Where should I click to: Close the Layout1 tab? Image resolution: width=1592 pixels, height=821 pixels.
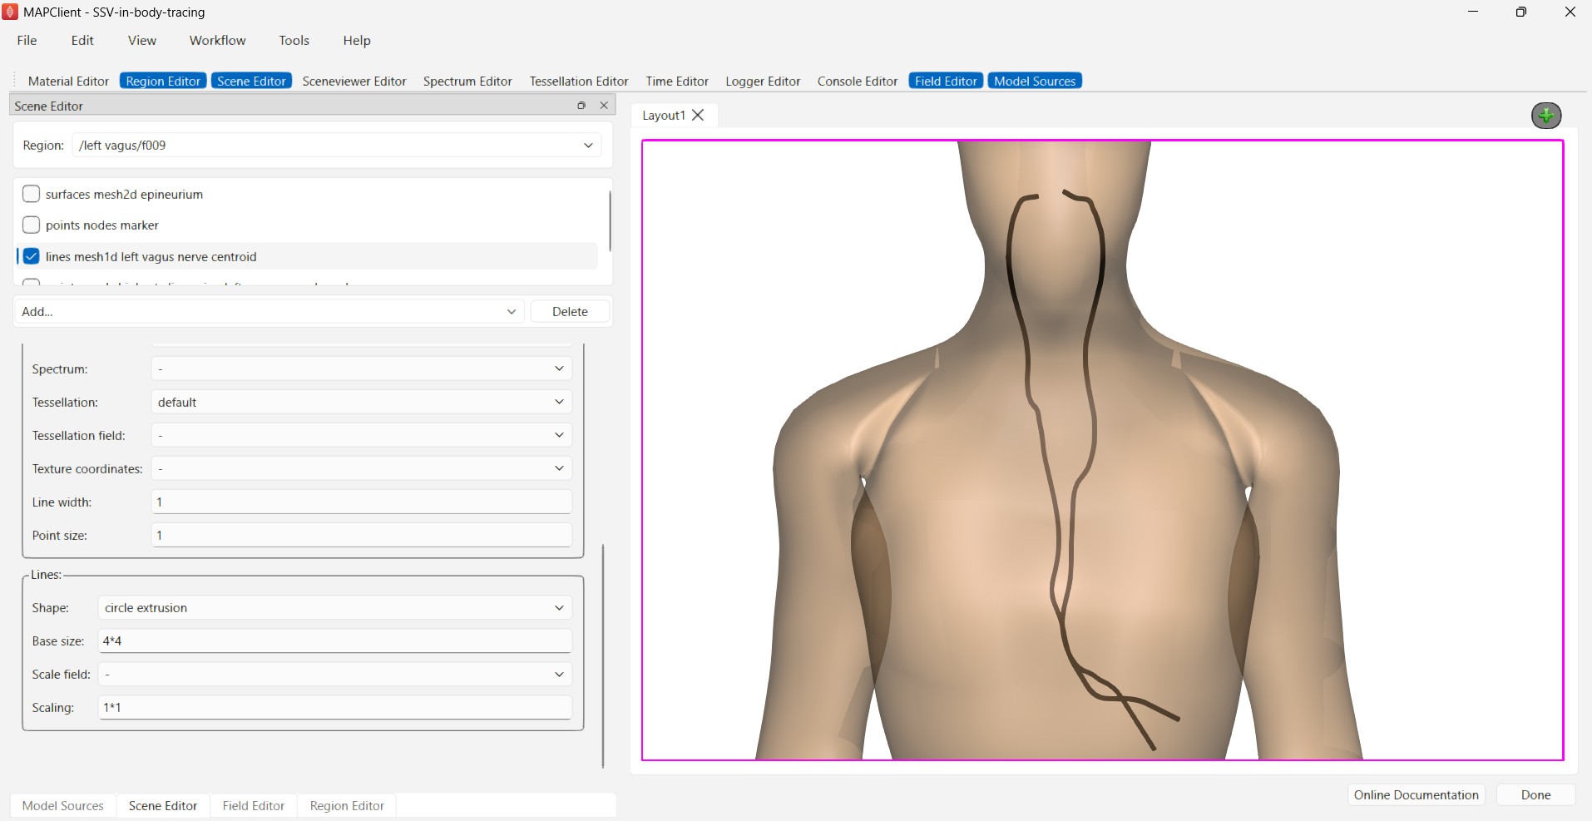698,115
